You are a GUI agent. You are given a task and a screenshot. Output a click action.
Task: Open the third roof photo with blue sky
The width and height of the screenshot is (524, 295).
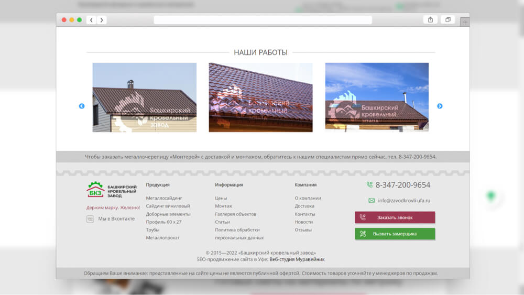pyautogui.click(x=377, y=97)
